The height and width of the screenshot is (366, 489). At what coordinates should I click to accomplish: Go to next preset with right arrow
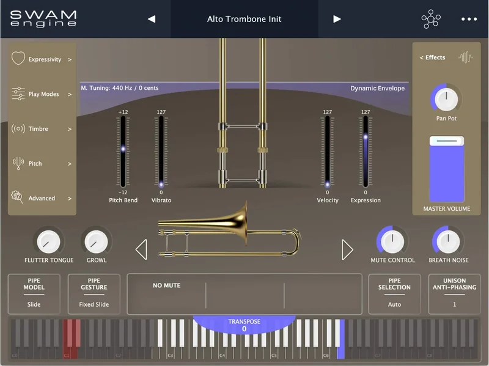click(337, 19)
